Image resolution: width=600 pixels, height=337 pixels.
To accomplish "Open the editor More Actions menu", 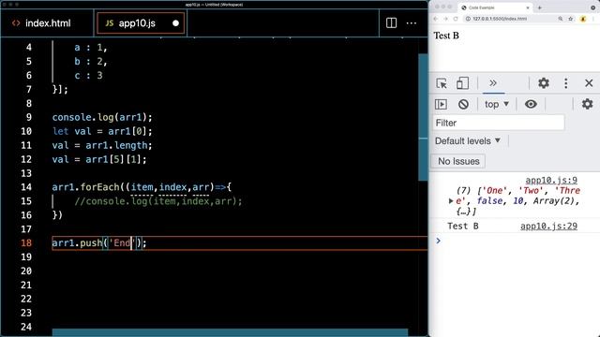I will [x=412, y=22].
